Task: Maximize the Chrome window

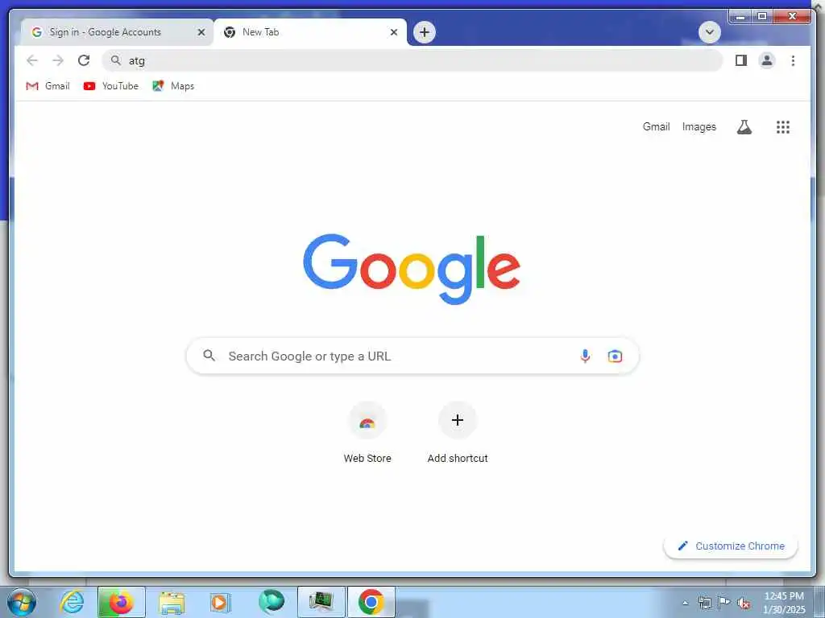Action: (762, 16)
